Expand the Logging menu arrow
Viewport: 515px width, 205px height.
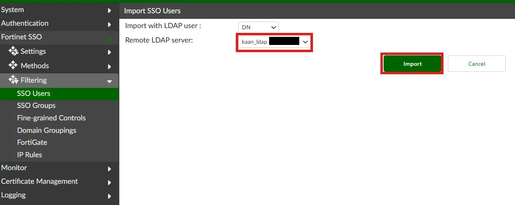[x=109, y=196]
